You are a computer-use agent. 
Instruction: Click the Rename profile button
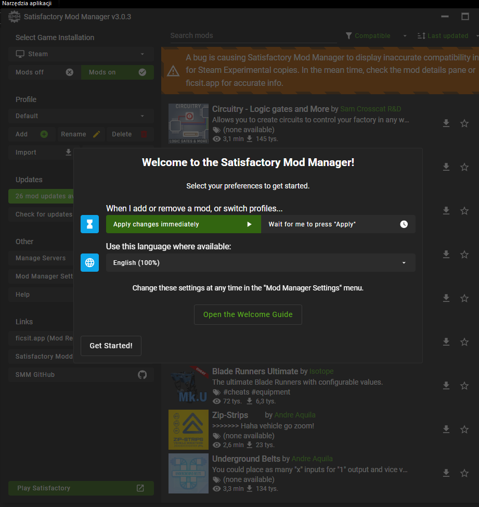tap(81, 134)
